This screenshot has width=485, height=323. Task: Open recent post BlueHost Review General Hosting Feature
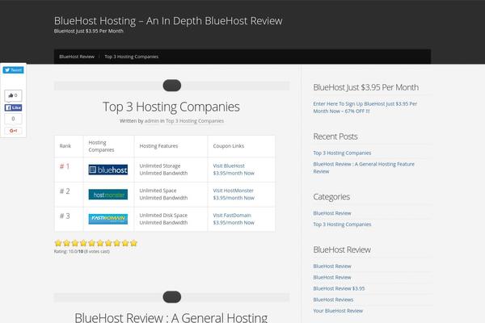click(x=364, y=167)
